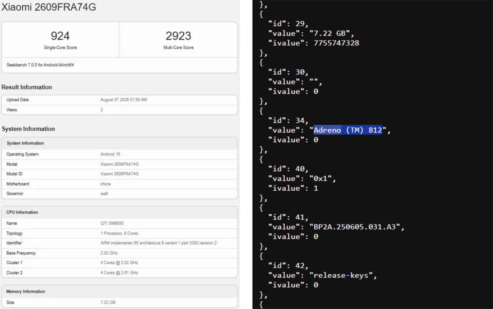This screenshot has height=309, width=493.
Task: Click the JSON line "id": 34
Action: click(288, 121)
